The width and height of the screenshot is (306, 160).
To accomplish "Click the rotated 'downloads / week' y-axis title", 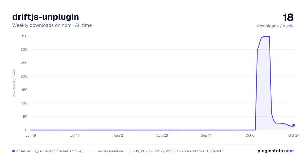I will 14,83.
